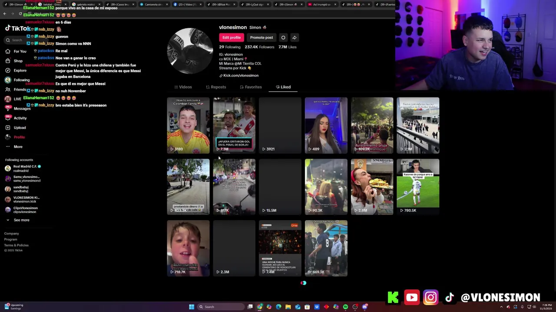Expand See more following accounts

pyautogui.click(x=17, y=220)
